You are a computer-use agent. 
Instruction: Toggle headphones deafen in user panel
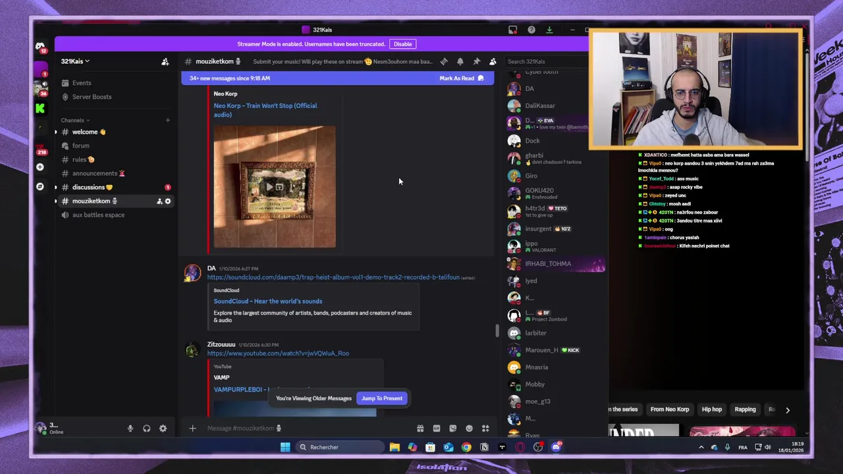coord(146,429)
